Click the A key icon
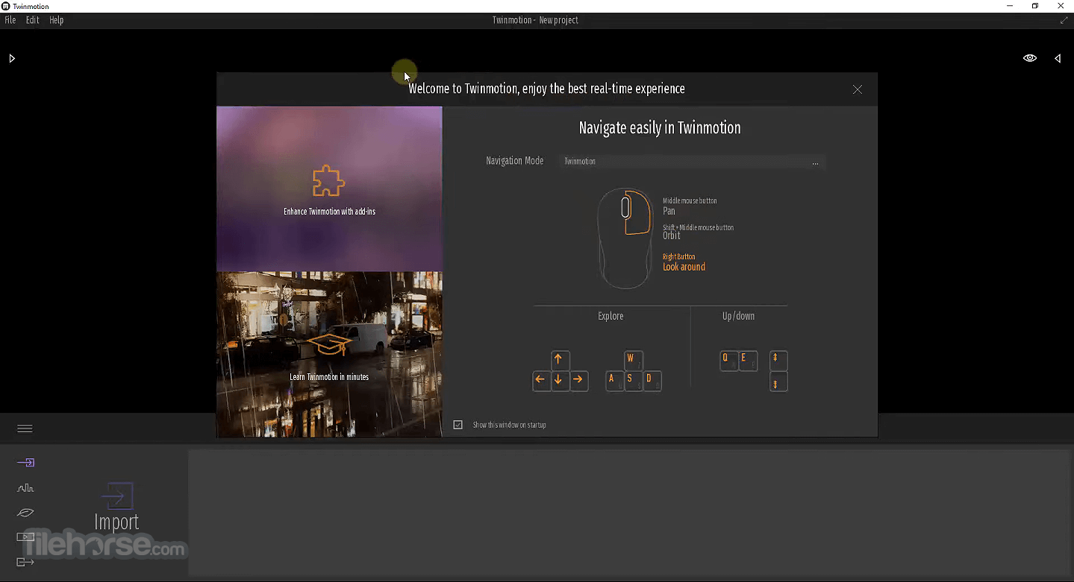1074x582 pixels. coord(614,380)
